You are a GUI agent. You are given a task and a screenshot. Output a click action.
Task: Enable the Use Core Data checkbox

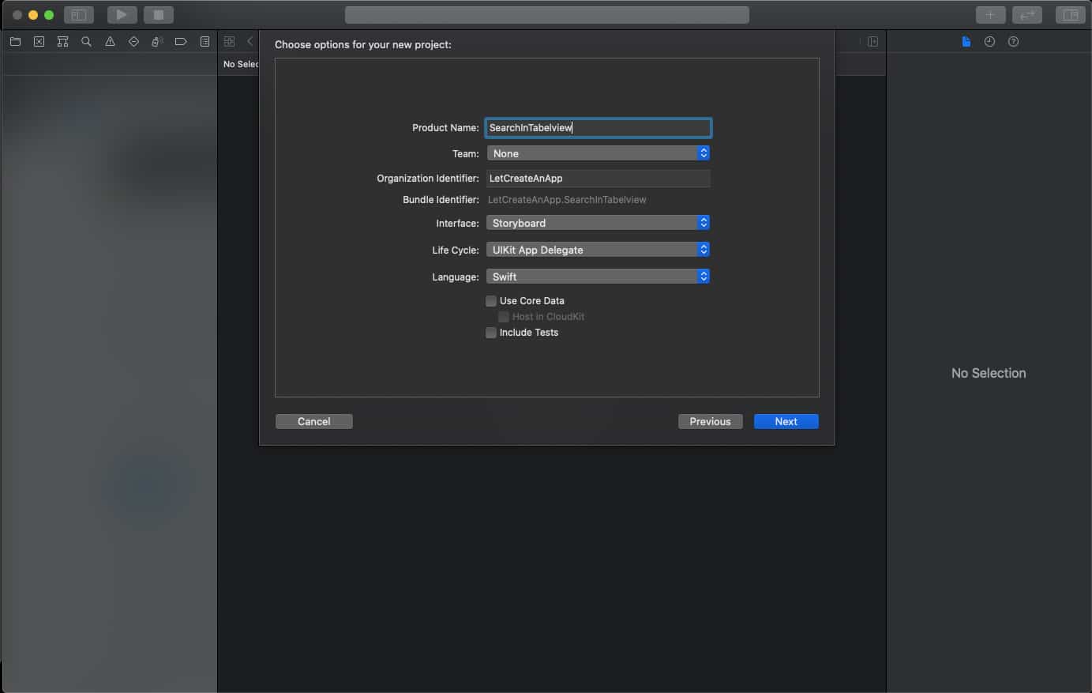pyautogui.click(x=491, y=301)
